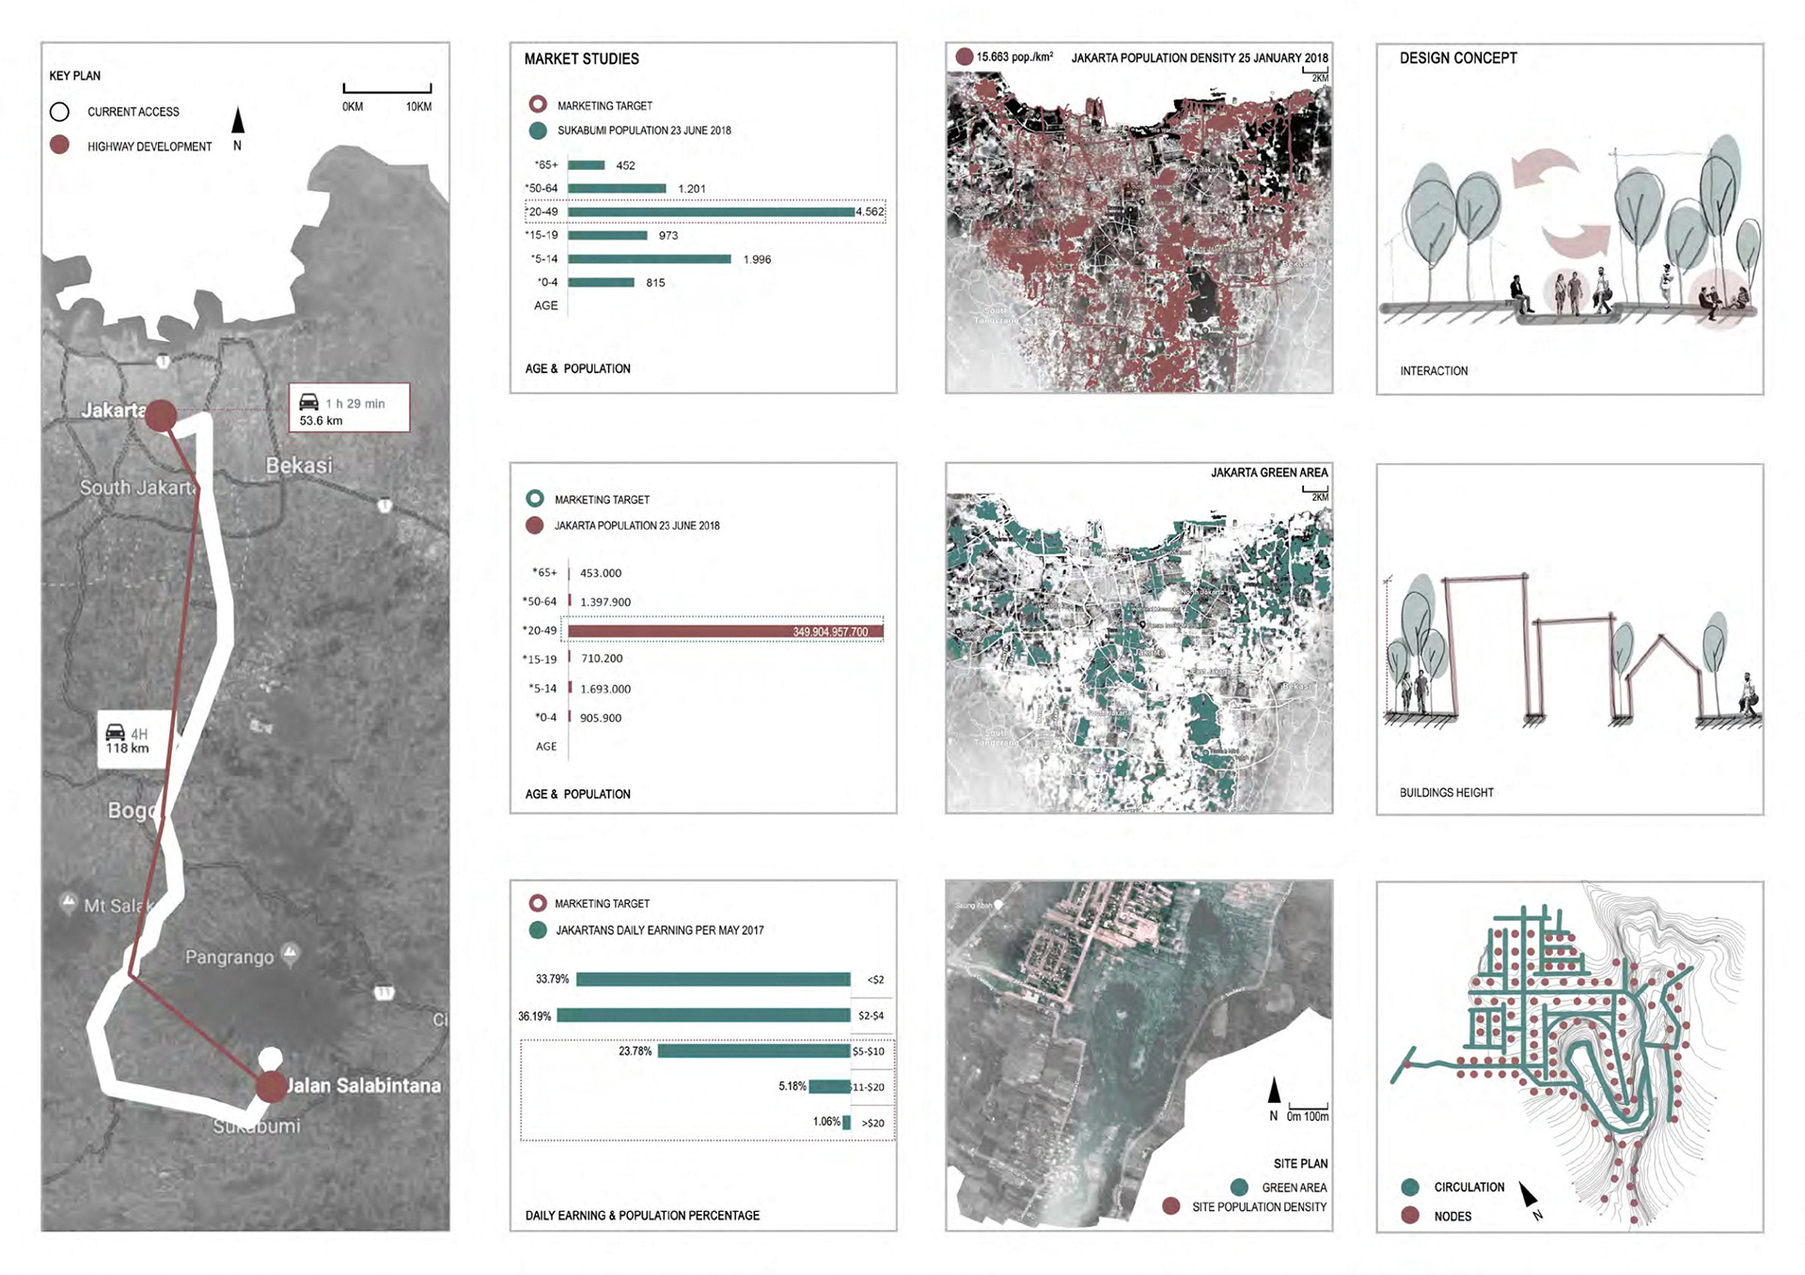Click the Market Studies heading
The height and width of the screenshot is (1275, 1805).
tap(581, 59)
